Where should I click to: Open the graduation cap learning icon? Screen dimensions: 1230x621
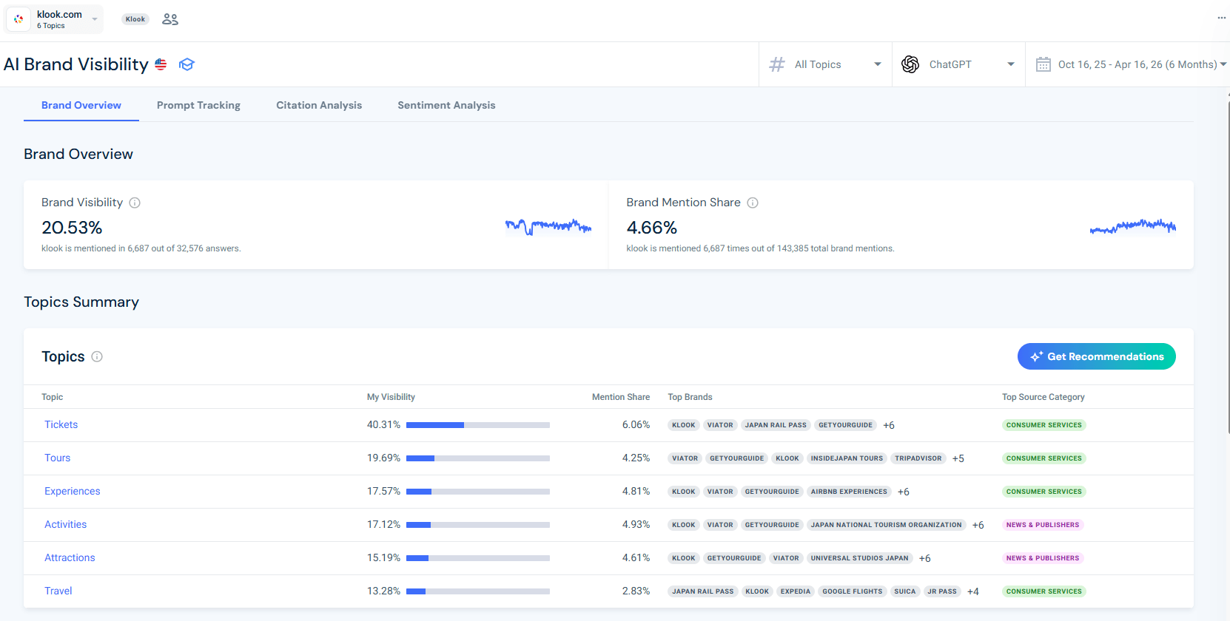tap(186, 64)
